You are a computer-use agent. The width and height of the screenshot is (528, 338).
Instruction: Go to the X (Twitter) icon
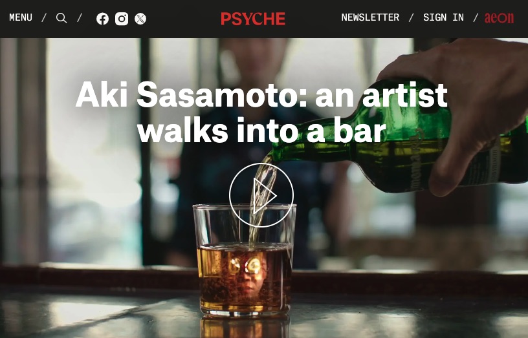point(140,19)
